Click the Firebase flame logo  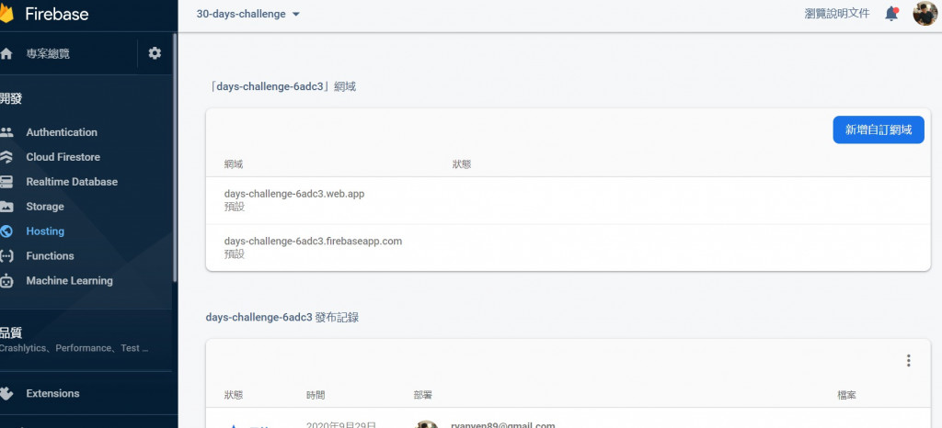coord(6,15)
